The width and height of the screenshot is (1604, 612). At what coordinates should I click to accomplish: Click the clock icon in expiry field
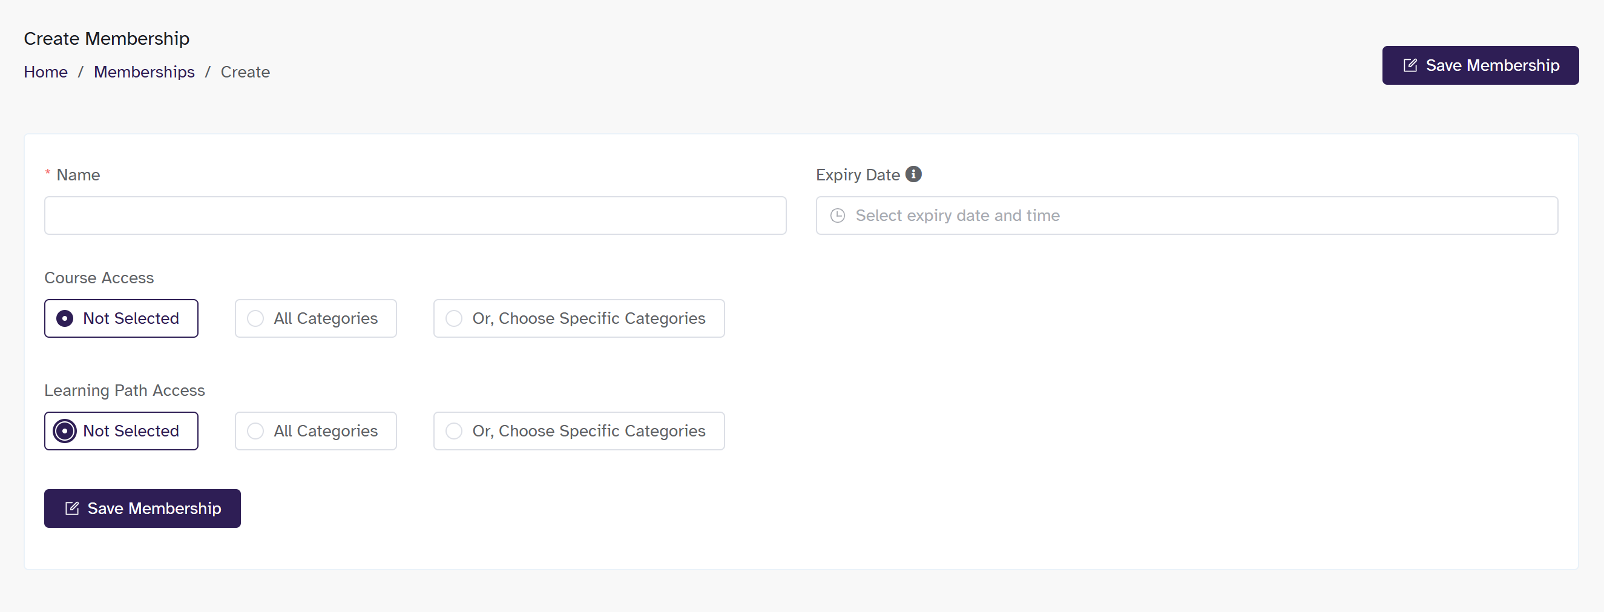pyautogui.click(x=838, y=216)
